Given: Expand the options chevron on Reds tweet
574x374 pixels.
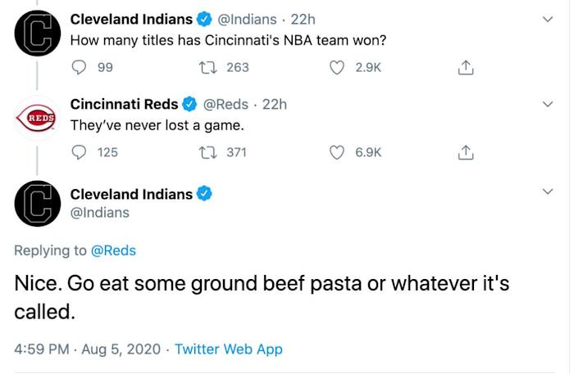Looking at the screenshot, I should pos(549,104).
